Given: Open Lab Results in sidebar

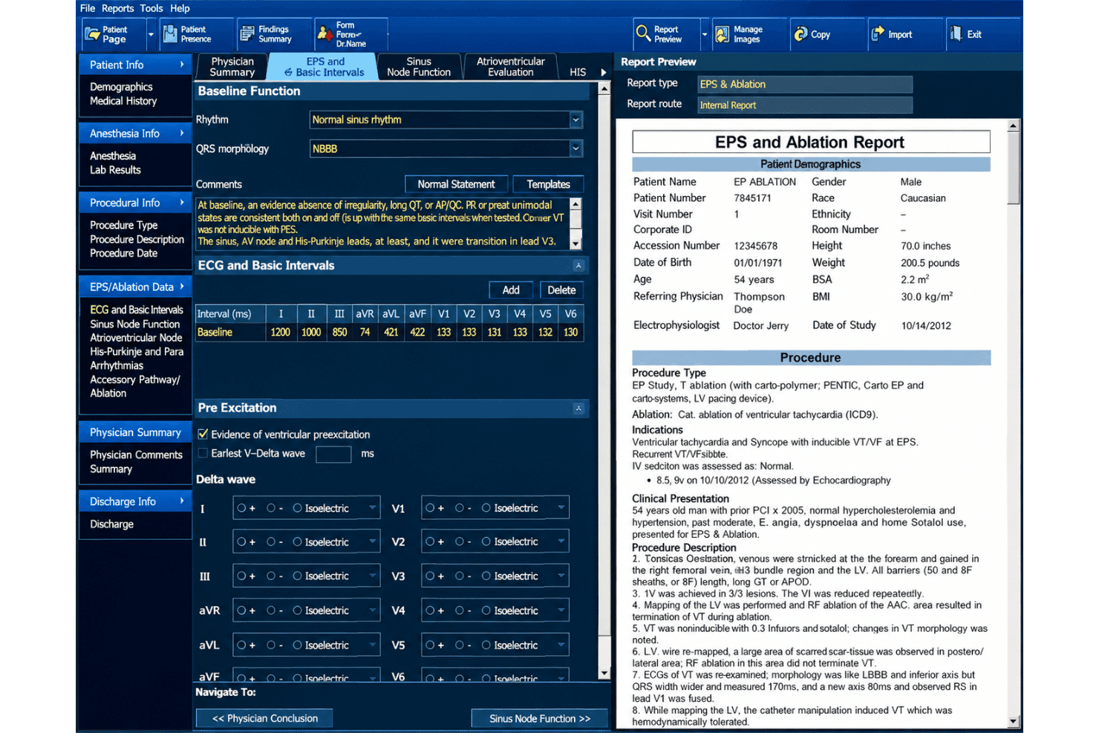Looking at the screenshot, I should 115,170.
